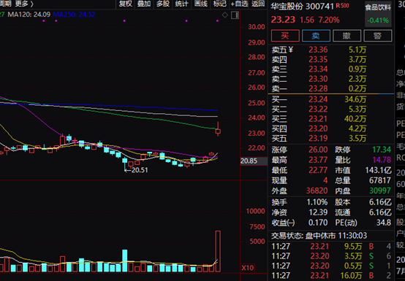This screenshot has width=405, height=281.
Task: Click the rightmost magenta event dot
Action: coord(217,20)
